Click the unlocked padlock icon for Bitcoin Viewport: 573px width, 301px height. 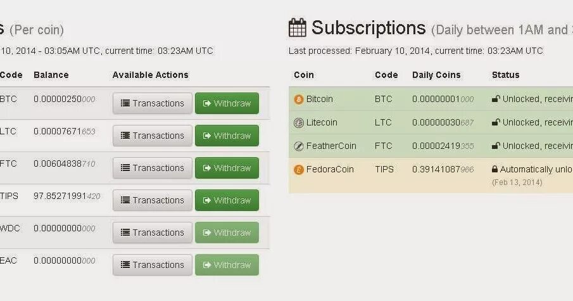tap(496, 99)
